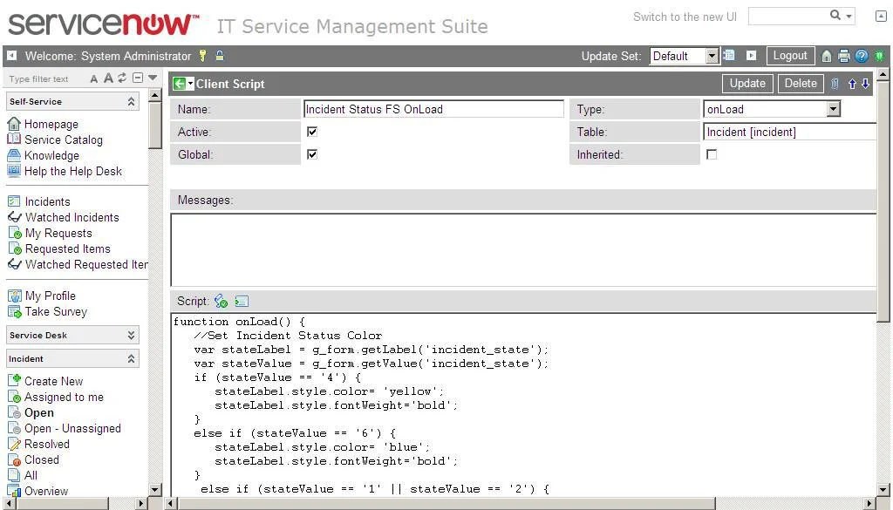
Task: Open the navigator options triangle menu
Action: click(153, 78)
